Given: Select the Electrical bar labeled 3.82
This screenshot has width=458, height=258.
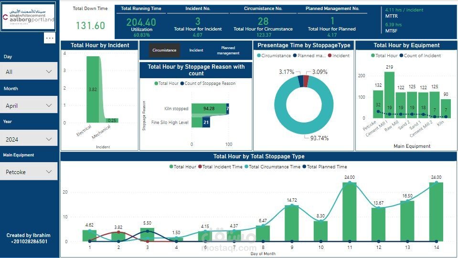Looking at the screenshot, I should click(93, 89).
